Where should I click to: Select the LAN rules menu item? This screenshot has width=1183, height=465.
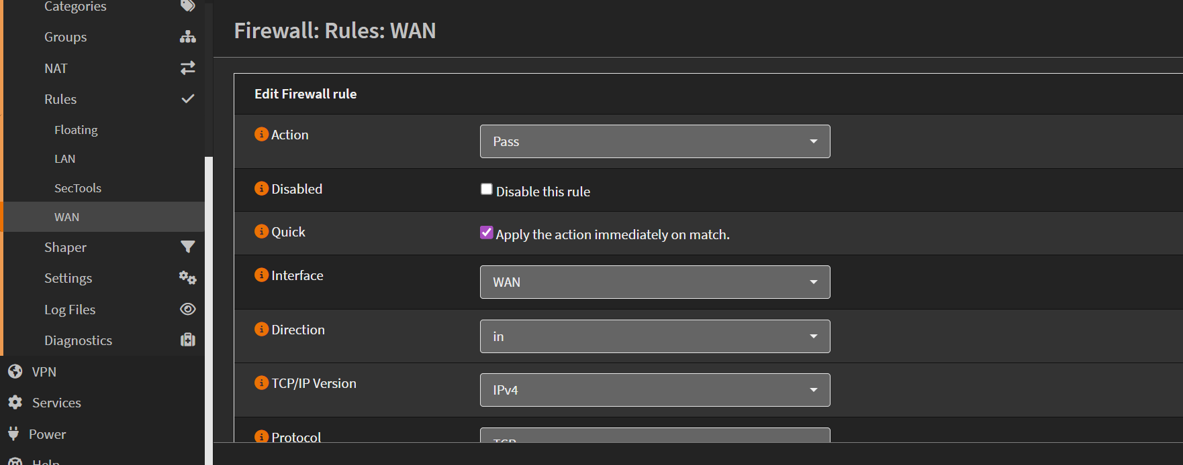[x=65, y=159]
